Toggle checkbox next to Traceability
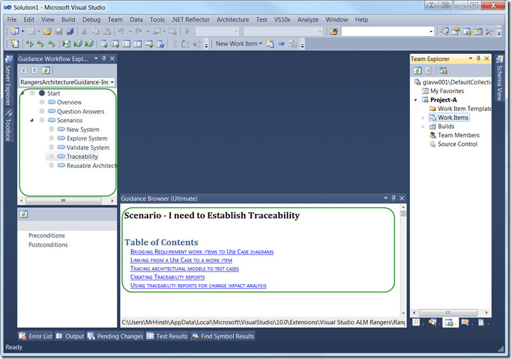511x359 pixels. (51, 157)
